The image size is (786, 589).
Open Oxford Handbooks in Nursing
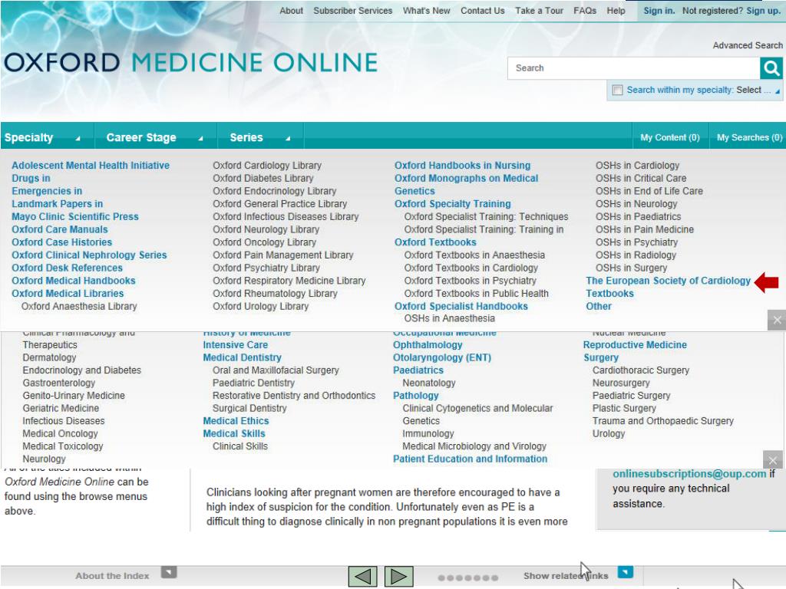pyautogui.click(x=462, y=166)
